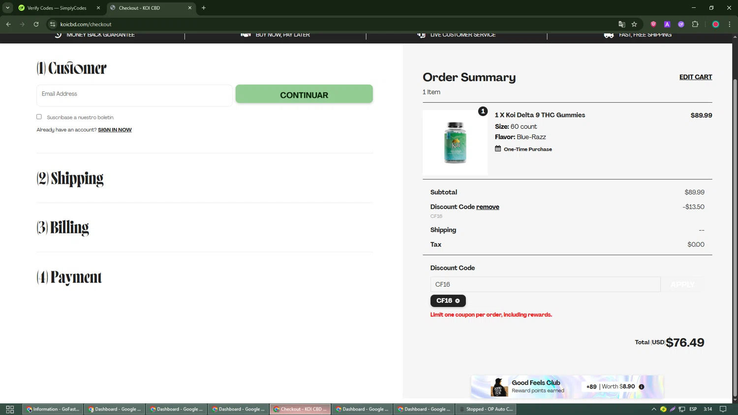Open the Chrome three-dot menu

point(730,24)
